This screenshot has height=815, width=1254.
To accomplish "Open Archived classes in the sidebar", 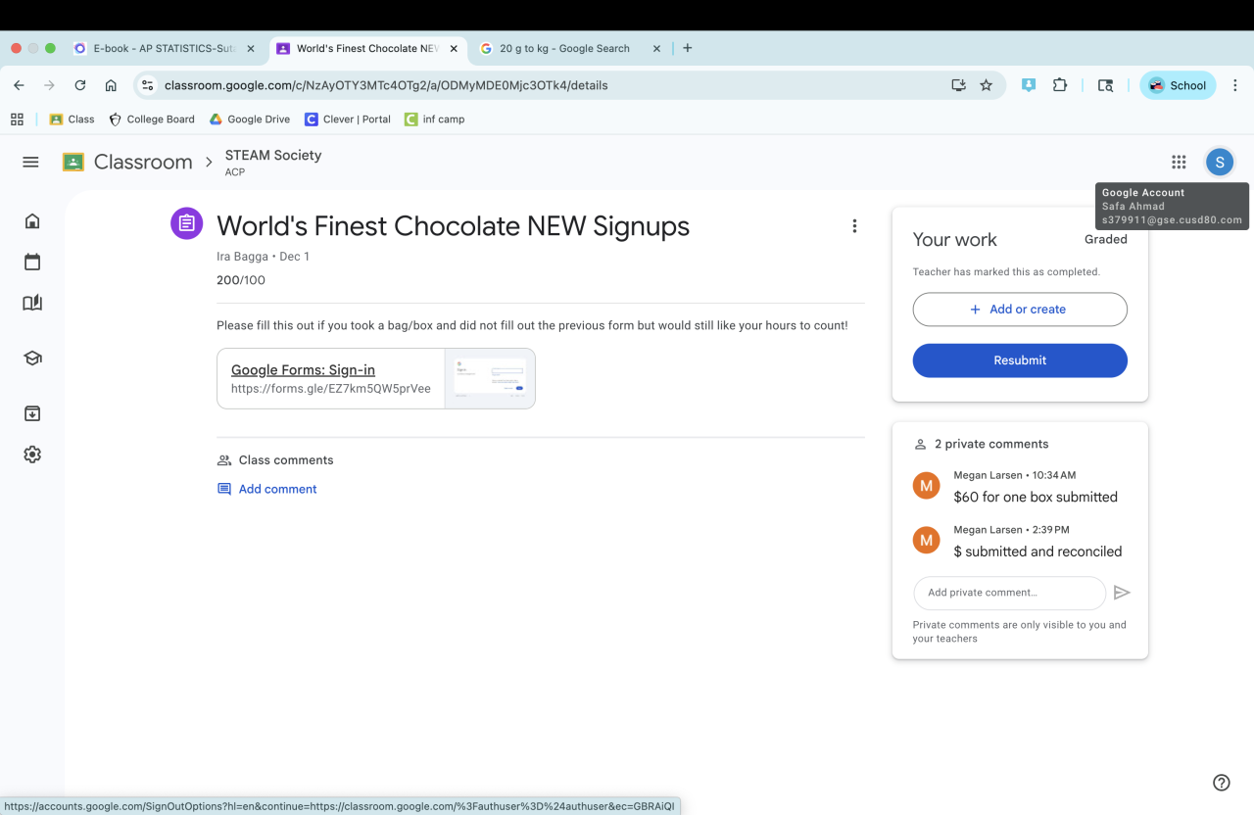I will 32,413.
